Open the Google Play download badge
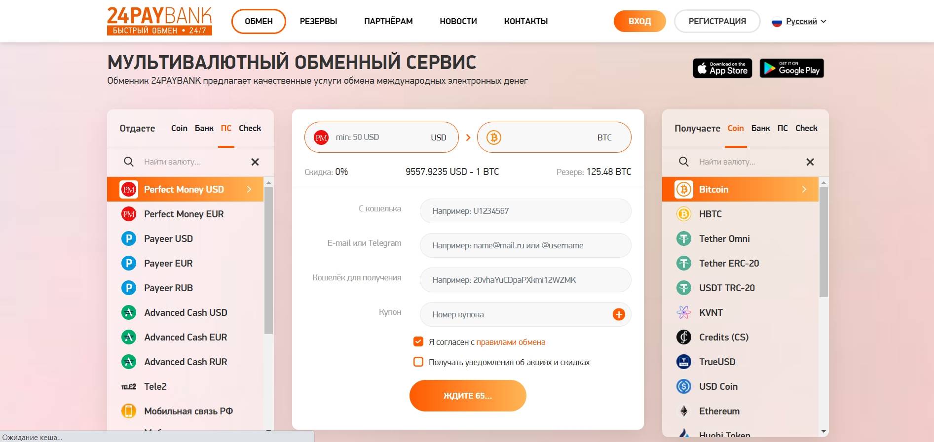Screen dimensions: 934x442 tap(791, 68)
